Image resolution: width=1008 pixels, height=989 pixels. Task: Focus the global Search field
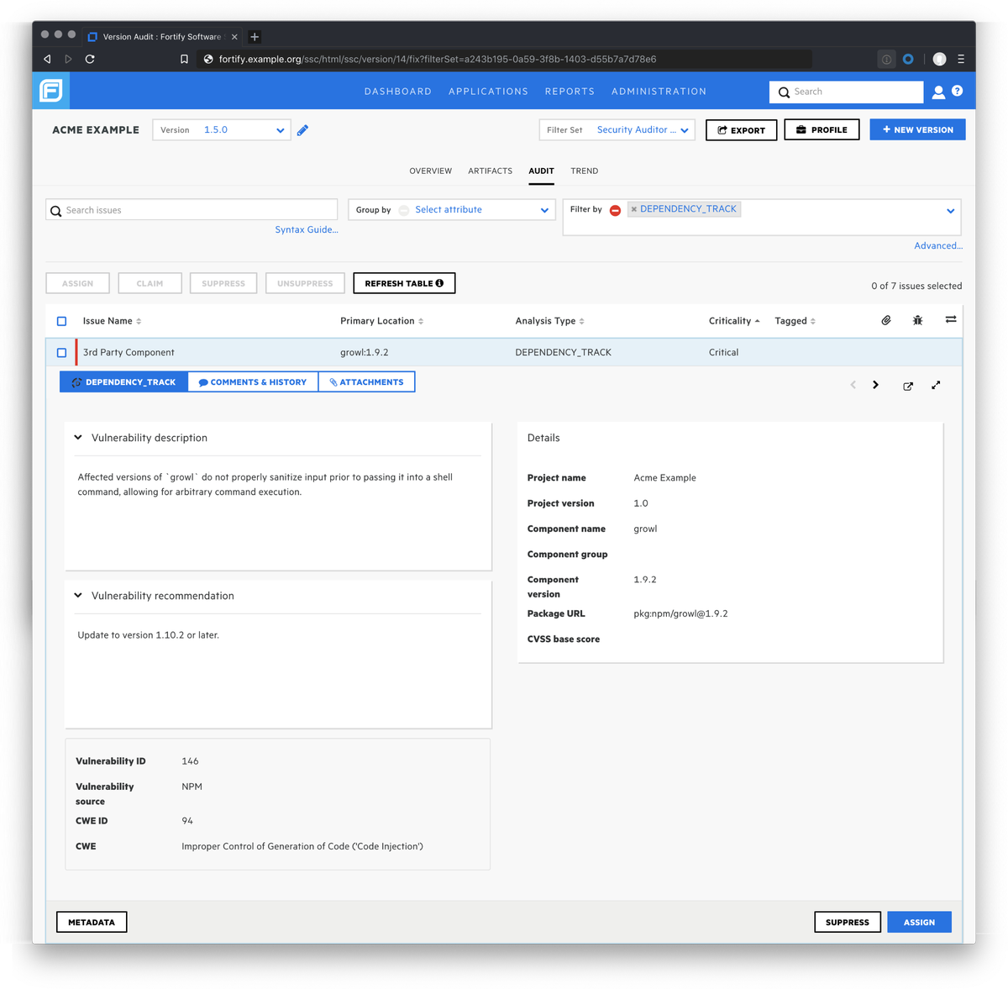click(846, 92)
